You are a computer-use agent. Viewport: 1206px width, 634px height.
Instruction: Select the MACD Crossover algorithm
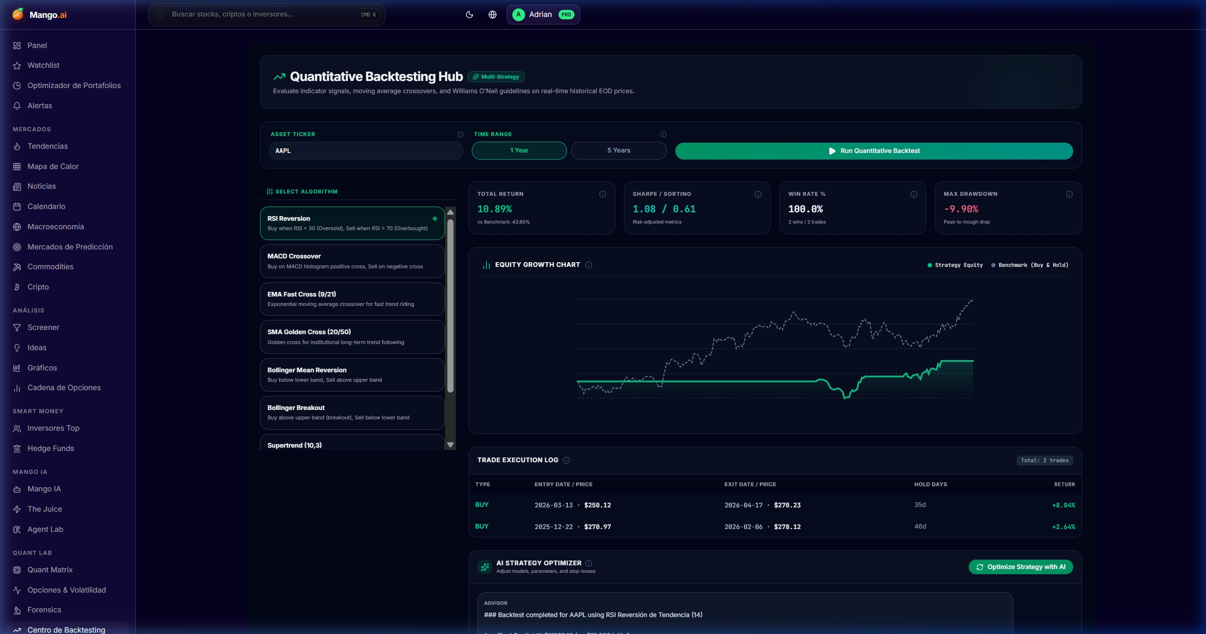click(x=352, y=261)
